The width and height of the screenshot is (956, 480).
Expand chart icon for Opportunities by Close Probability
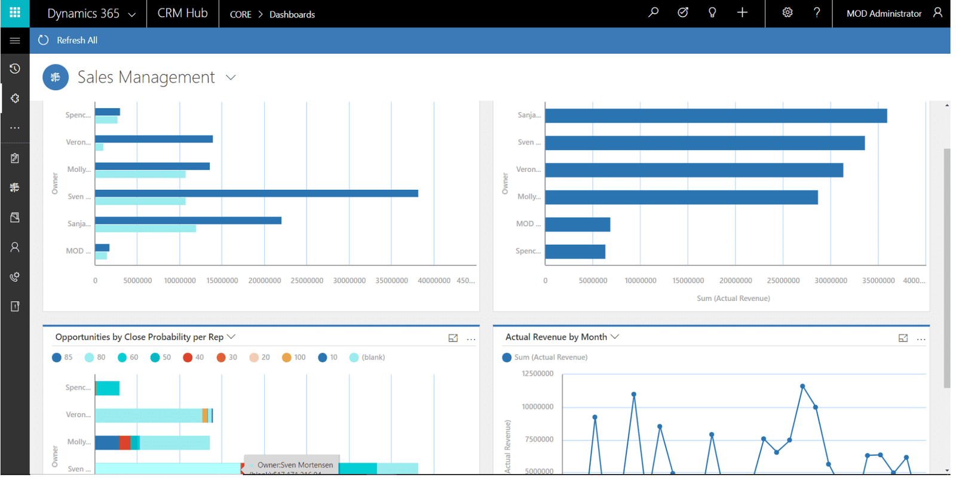click(x=453, y=339)
